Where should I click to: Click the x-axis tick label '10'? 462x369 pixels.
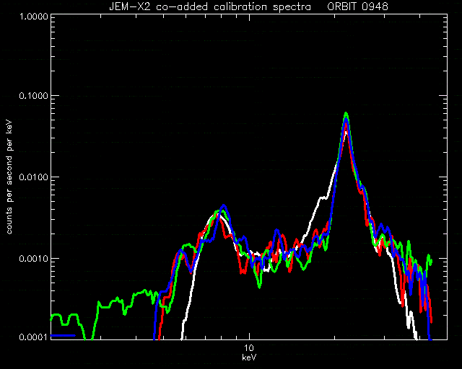(249, 348)
